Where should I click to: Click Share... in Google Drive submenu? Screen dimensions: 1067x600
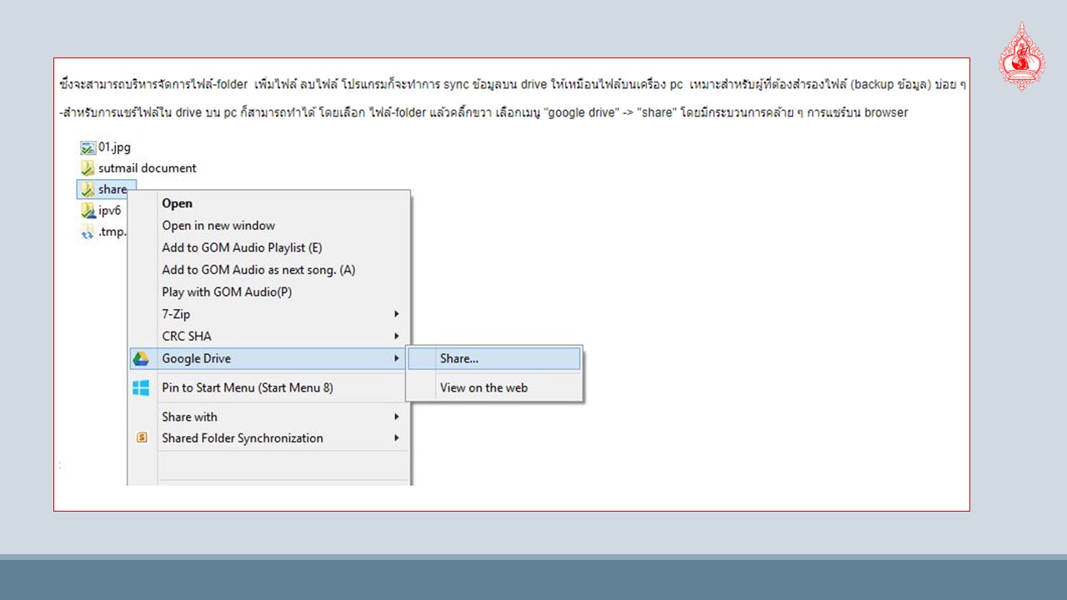coord(494,358)
